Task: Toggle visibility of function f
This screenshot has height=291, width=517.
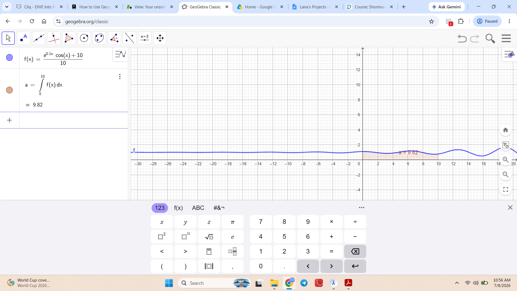Action: coord(9,57)
